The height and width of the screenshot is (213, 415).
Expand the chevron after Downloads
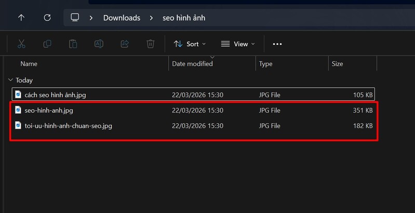tap(151, 18)
